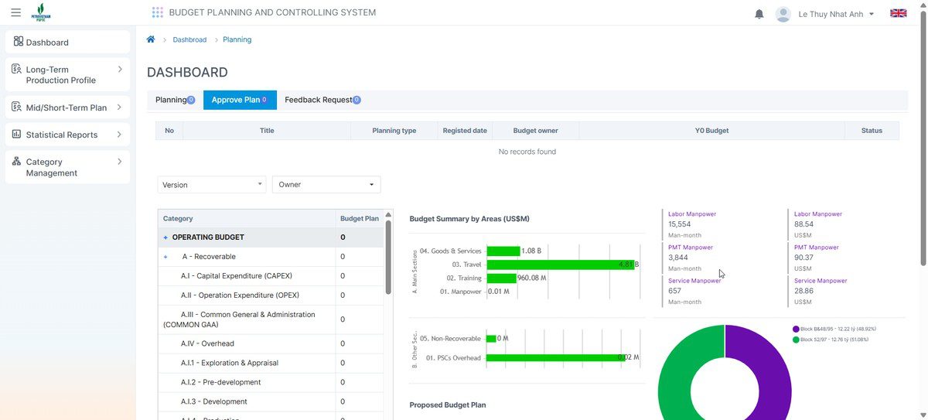Click the Category Management hierarchy icon
This screenshot has width=928, height=420.
coord(17,162)
